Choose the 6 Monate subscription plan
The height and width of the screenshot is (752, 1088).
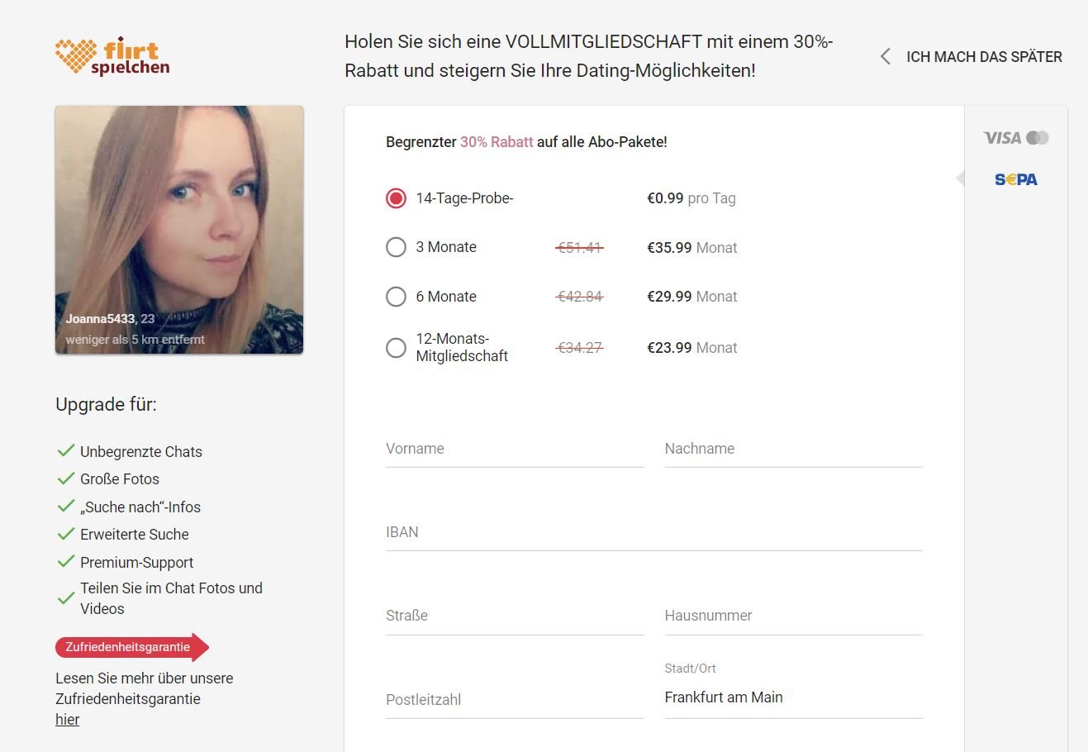pos(397,297)
